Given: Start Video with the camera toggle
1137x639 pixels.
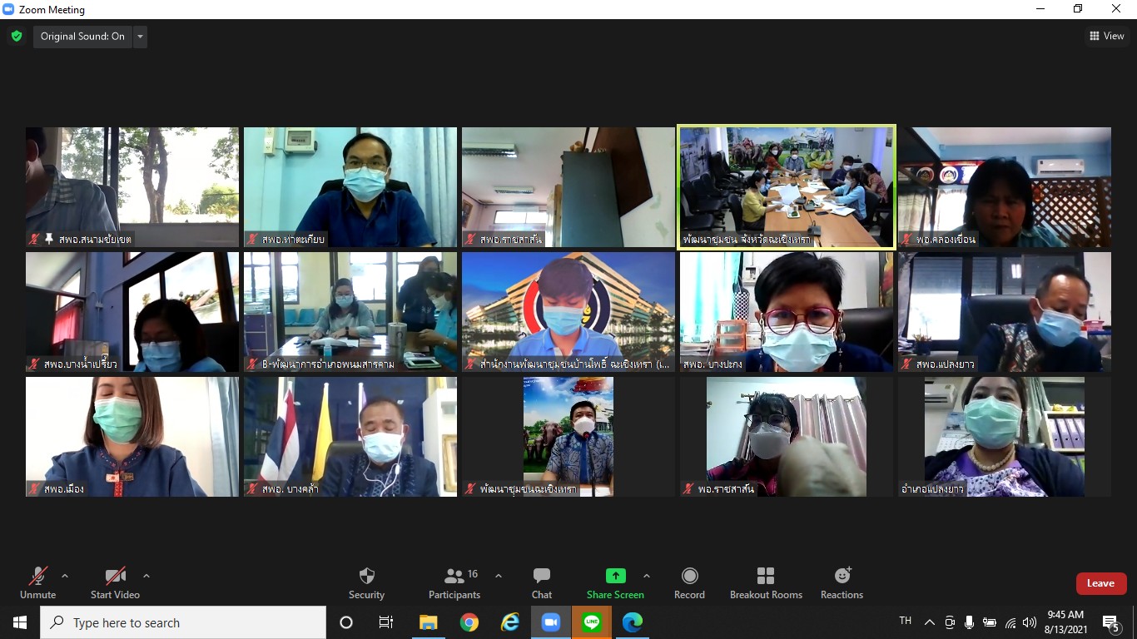Looking at the screenshot, I should point(115,582).
